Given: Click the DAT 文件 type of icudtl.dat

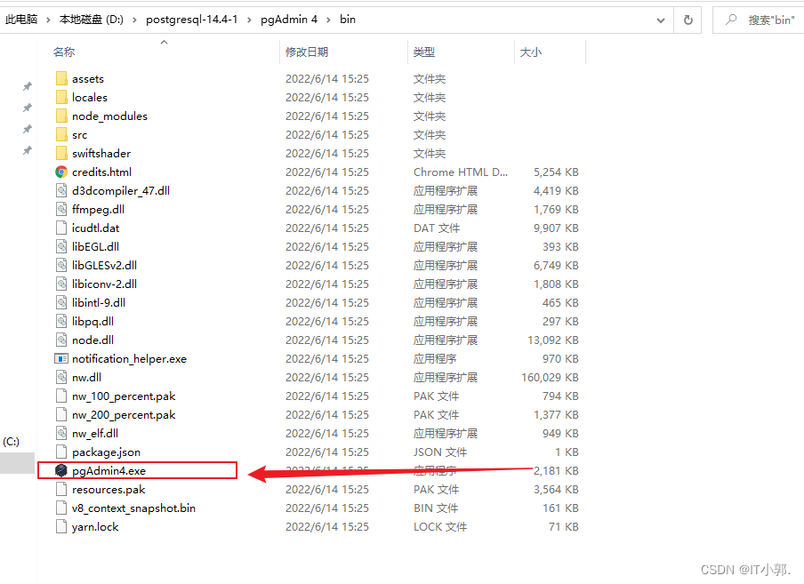Looking at the screenshot, I should pyautogui.click(x=437, y=228).
